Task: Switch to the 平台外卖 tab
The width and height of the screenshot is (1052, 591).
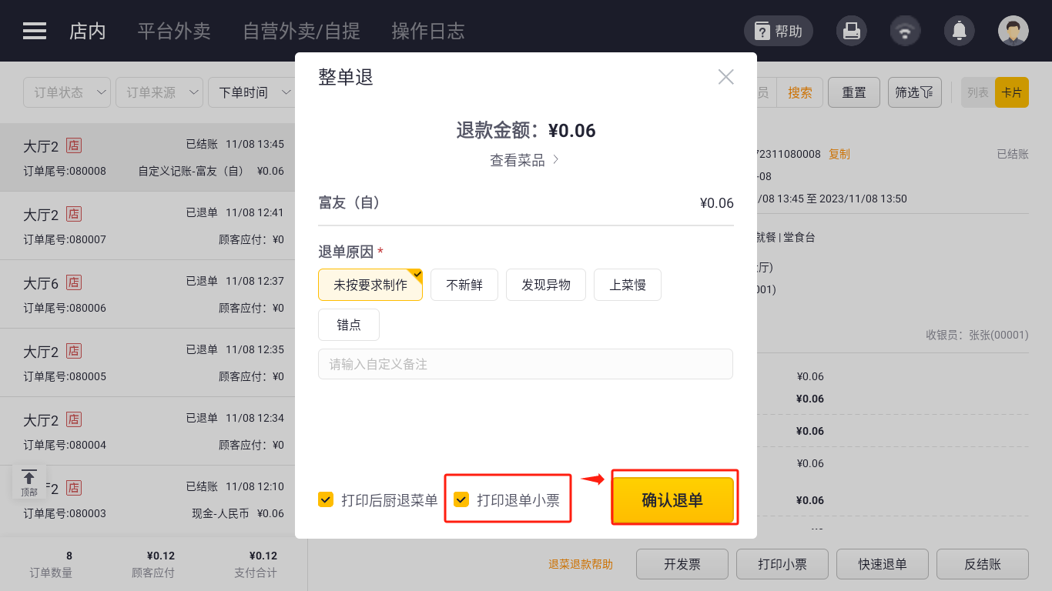Action: click(174, 31)
